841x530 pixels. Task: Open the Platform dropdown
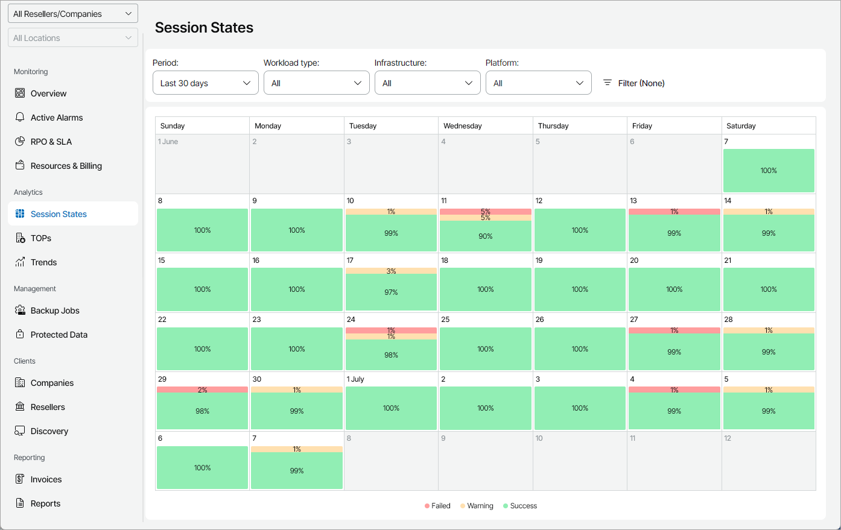coord(538,83)
